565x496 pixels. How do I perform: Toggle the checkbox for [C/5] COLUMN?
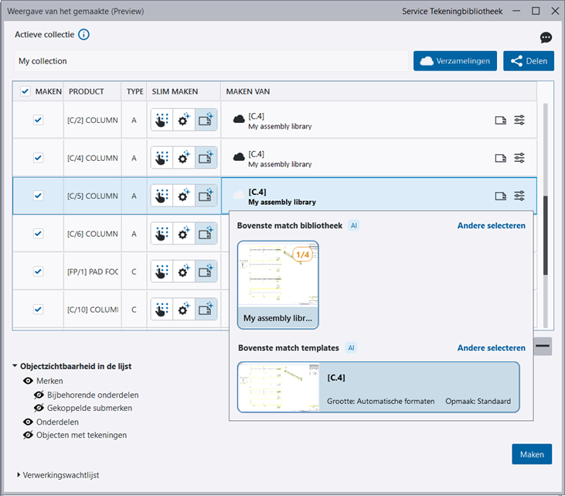tap(39, 196)
